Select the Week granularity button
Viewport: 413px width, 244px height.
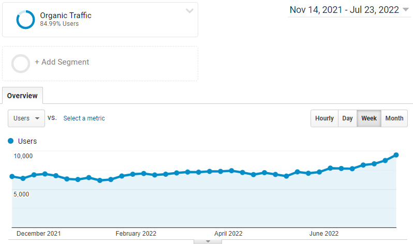pos(369,118)
